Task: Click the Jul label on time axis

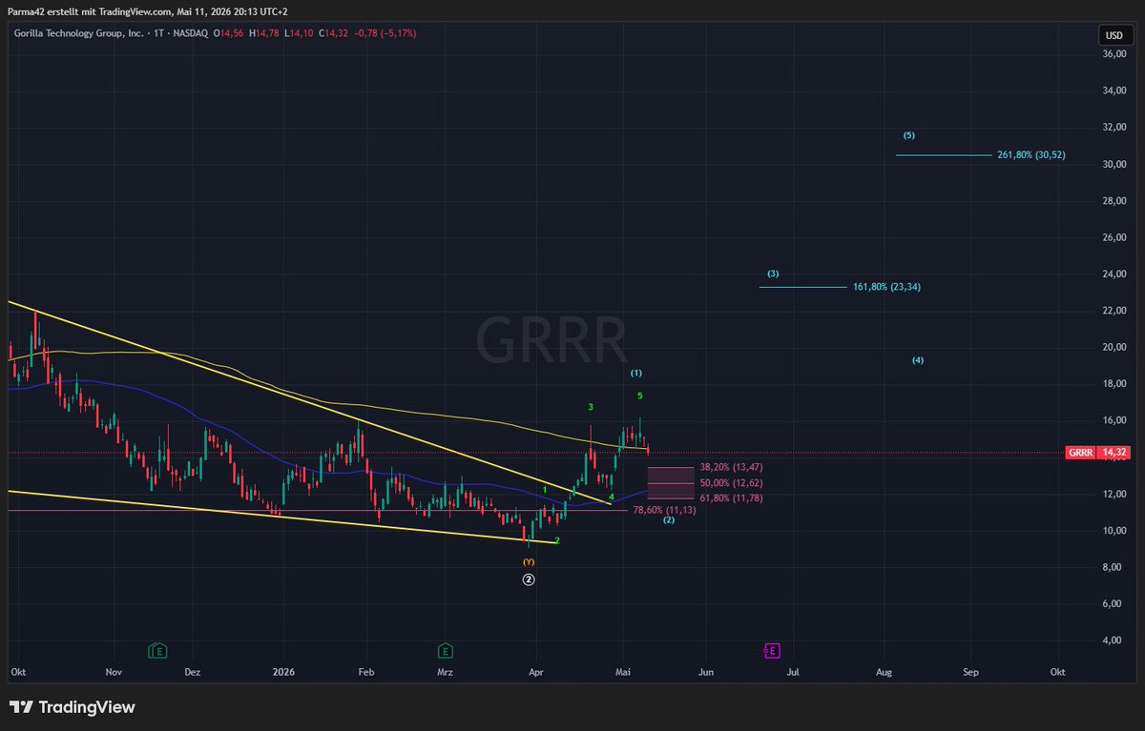Action: 793,672
